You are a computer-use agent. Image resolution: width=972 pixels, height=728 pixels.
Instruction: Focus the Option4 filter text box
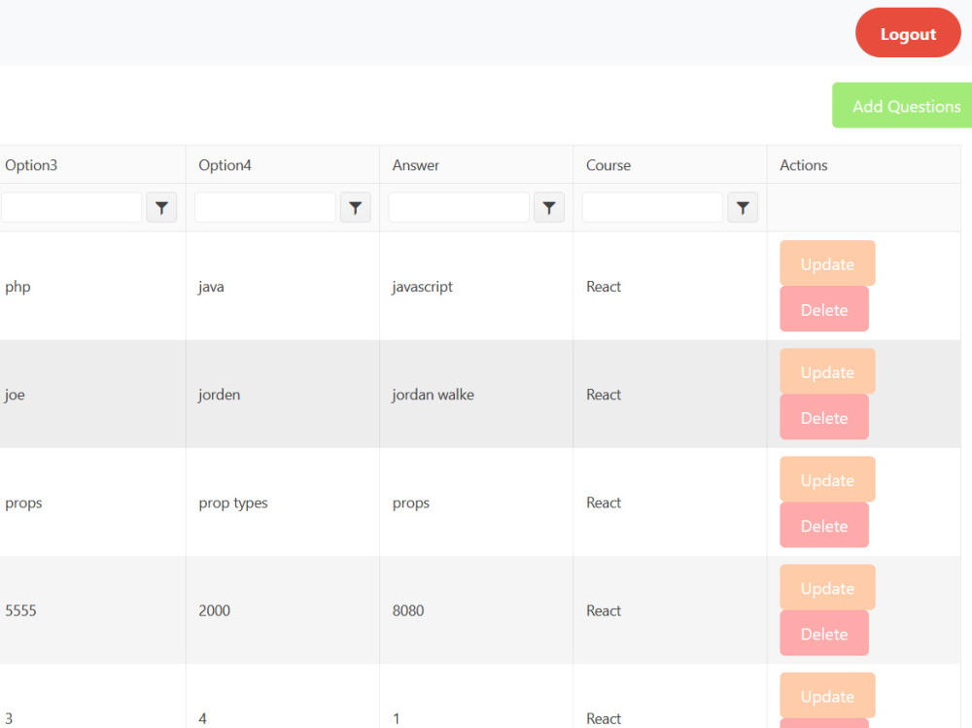265,207
